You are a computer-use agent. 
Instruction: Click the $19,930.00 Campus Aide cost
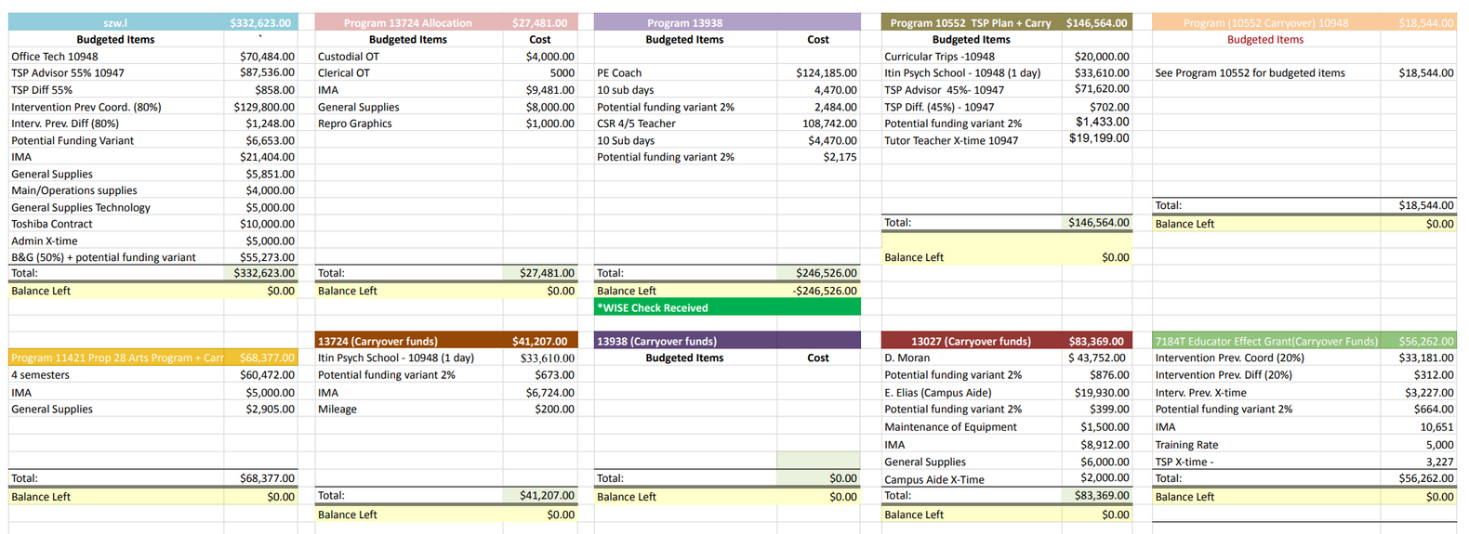pyautogui.click(x=1097, y=393)
